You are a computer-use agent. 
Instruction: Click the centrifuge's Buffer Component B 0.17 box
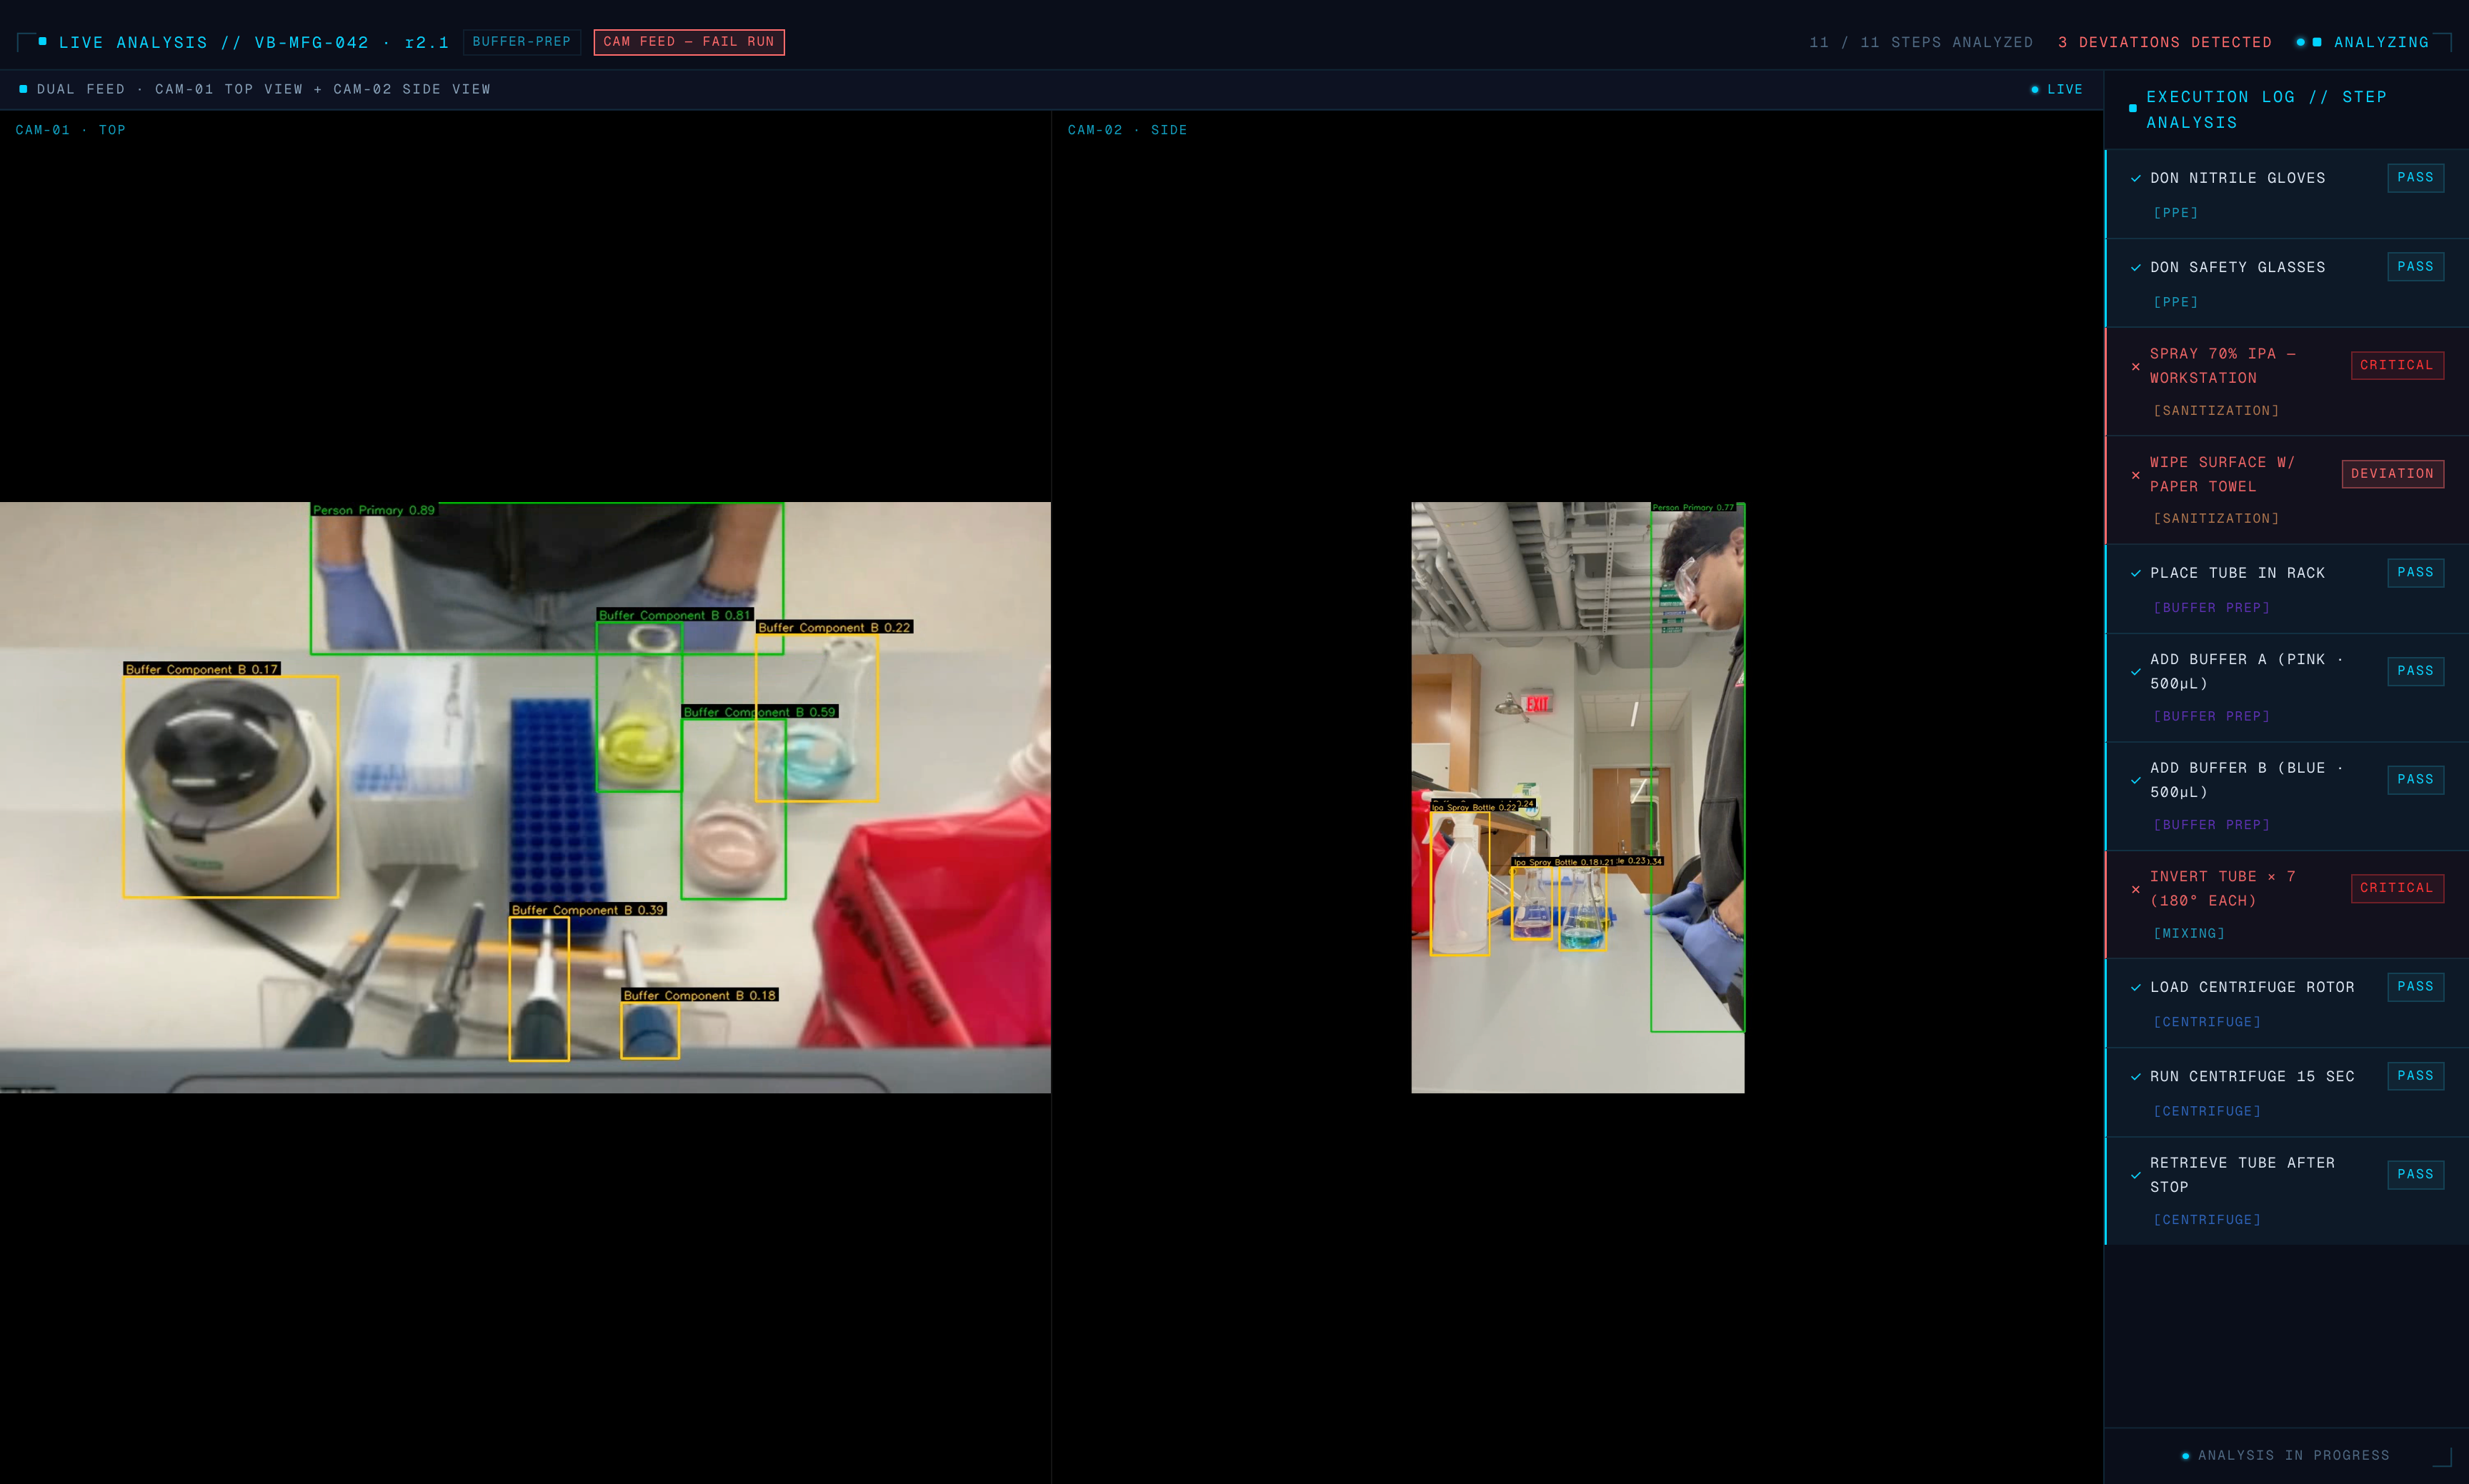click(230, 787)
